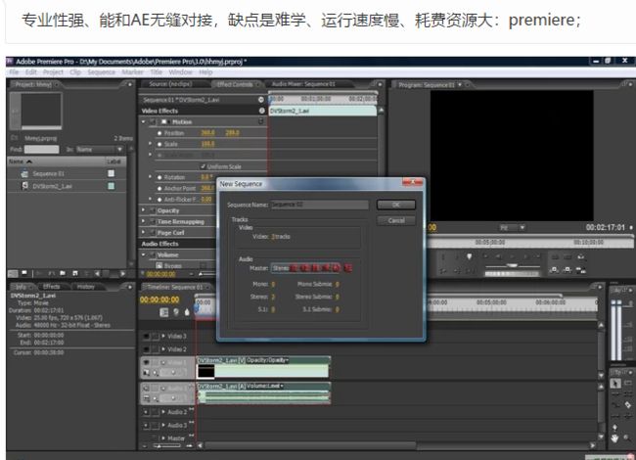Open the Marker menu
The width and height of the screenshot is (636, 460).
pyautogui.click(x=133, y=71)
